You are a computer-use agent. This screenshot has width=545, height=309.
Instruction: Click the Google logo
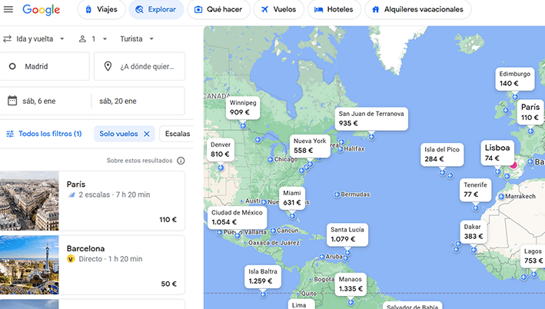42,10
